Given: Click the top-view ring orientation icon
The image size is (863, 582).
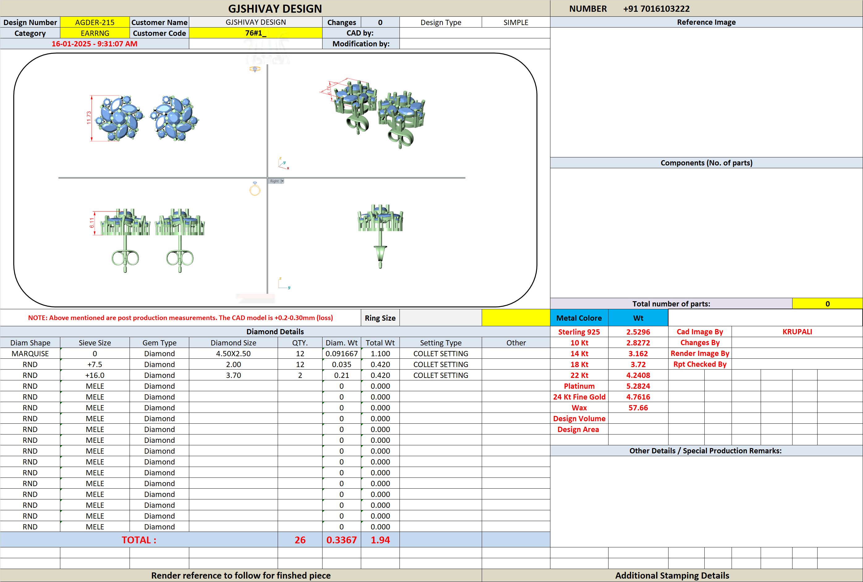Looking at the screenshot, I should [254, 69].
